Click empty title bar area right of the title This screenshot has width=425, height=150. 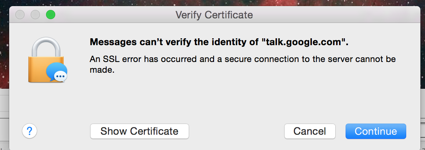(336, 15)
